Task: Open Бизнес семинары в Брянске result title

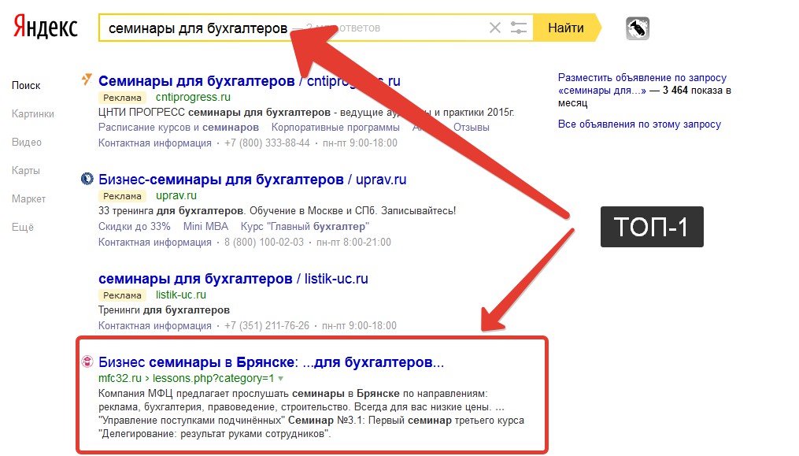Action: pos(271,362)
